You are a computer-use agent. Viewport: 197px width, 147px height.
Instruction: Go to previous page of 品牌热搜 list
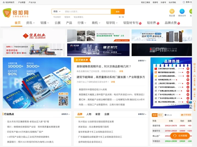tap(169, 104)
